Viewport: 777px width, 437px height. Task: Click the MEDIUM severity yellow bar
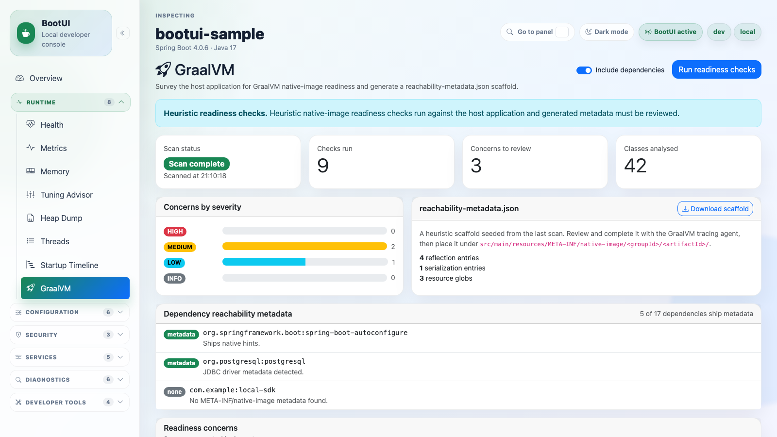coord(304,246)
